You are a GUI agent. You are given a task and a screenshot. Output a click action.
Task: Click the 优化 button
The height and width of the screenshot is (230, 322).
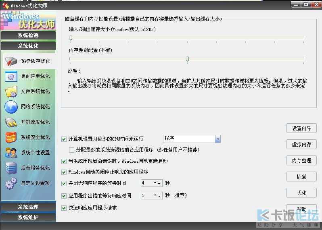click(x=301, y=193)
